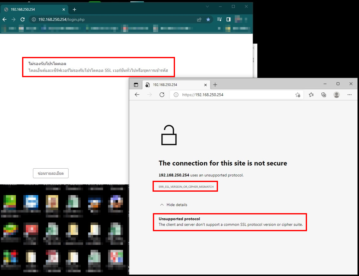This screenshot has width=359, height=276.
Task: Toggle Chrome side panel icon
Action: [x=228, y=20]
